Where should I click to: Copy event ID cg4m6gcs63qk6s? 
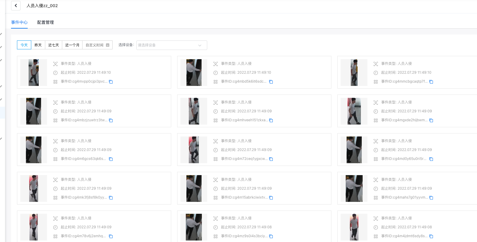pos(111,159)
